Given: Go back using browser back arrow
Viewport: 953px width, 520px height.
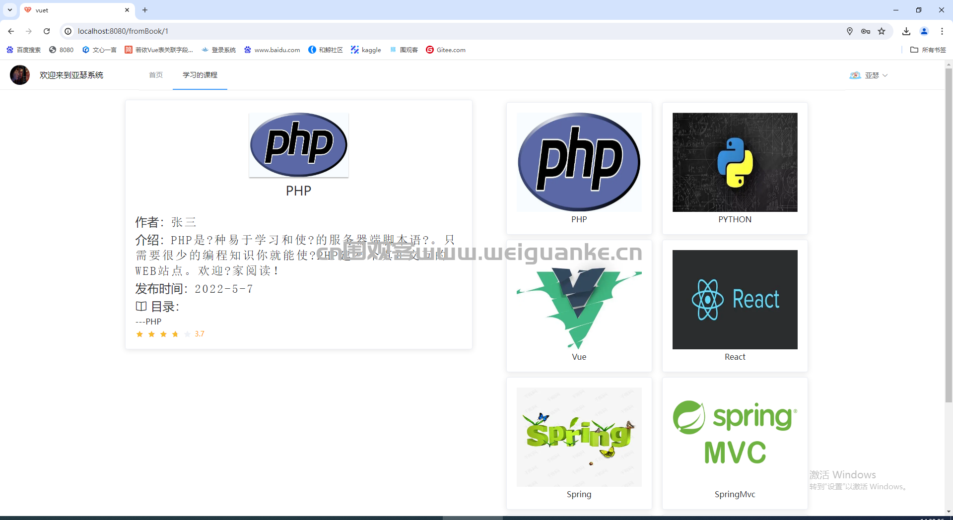Looking at the screenshot, I should (11, 31).
